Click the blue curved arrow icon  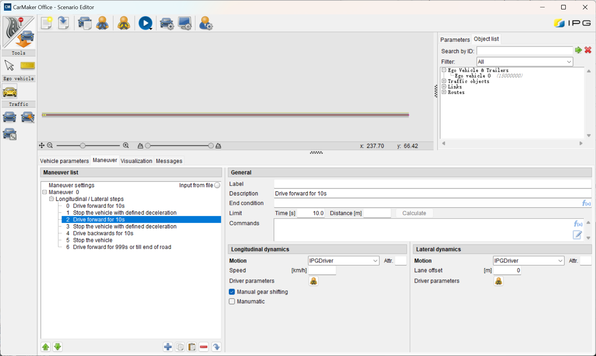(216, 347)
